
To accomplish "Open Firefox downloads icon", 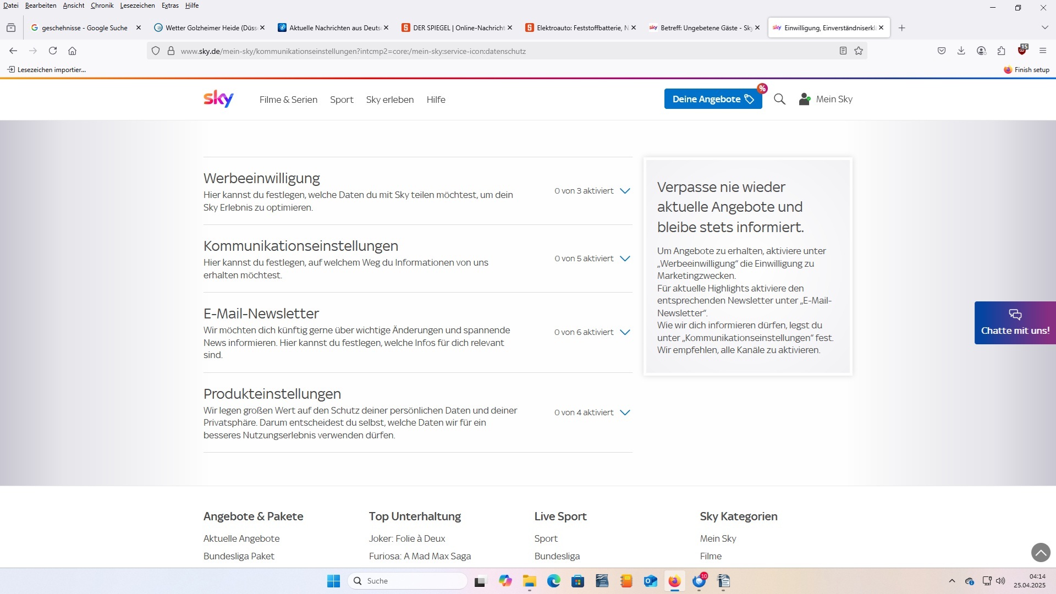I will [x=961, y=51].
